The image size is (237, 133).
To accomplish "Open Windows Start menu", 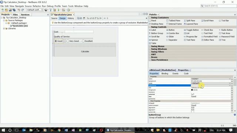I will [3, 130].
